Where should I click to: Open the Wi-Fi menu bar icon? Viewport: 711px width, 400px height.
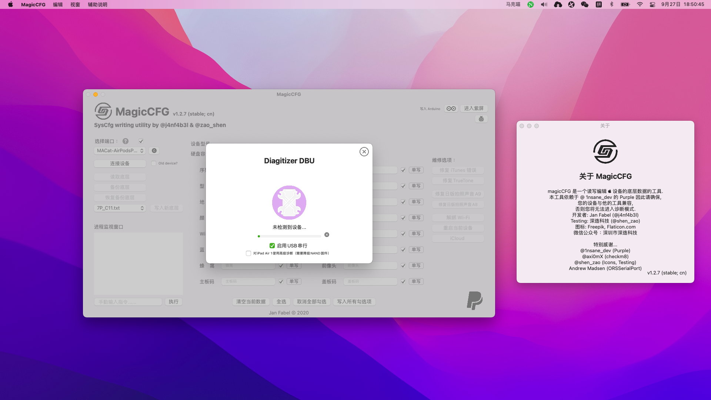click(640, 4)
